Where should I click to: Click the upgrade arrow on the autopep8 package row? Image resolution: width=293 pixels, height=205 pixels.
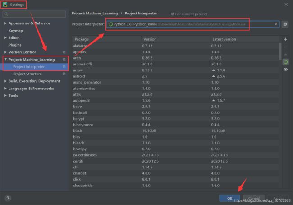point(213,101)
